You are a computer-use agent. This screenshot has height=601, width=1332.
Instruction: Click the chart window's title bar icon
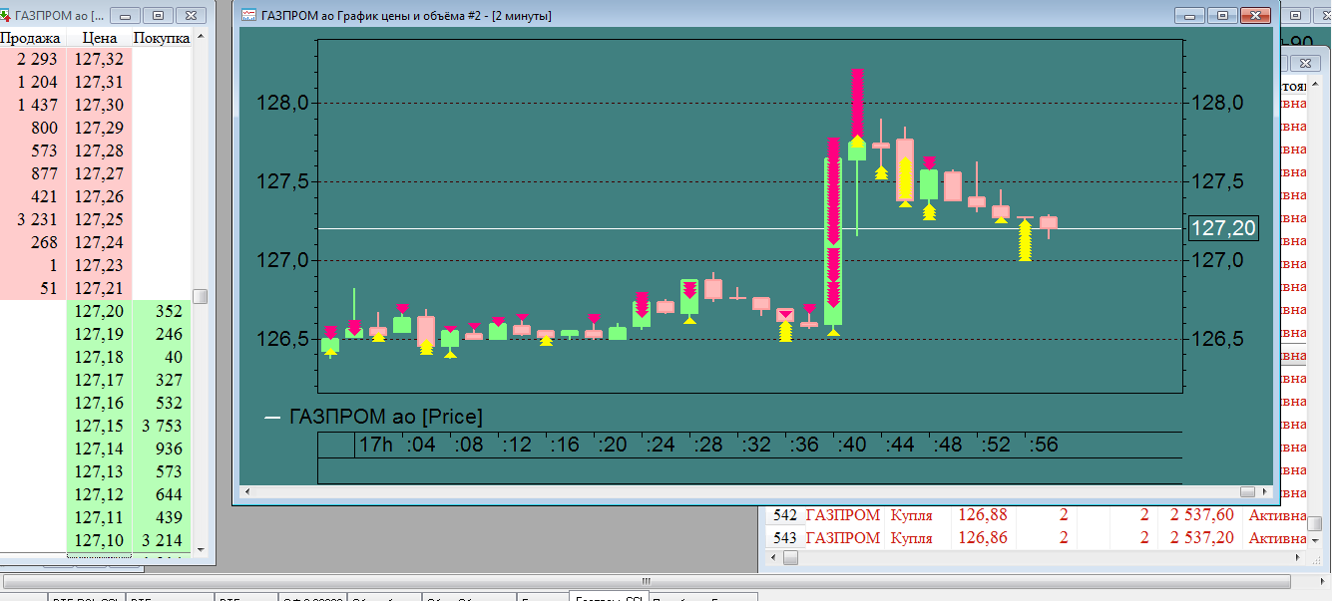(249, 15)
